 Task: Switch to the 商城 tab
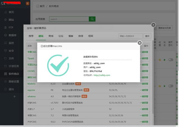(51, 36)
